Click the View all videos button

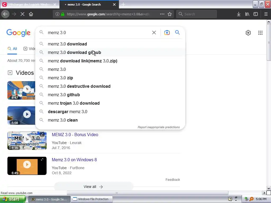[x=93, y=187]
